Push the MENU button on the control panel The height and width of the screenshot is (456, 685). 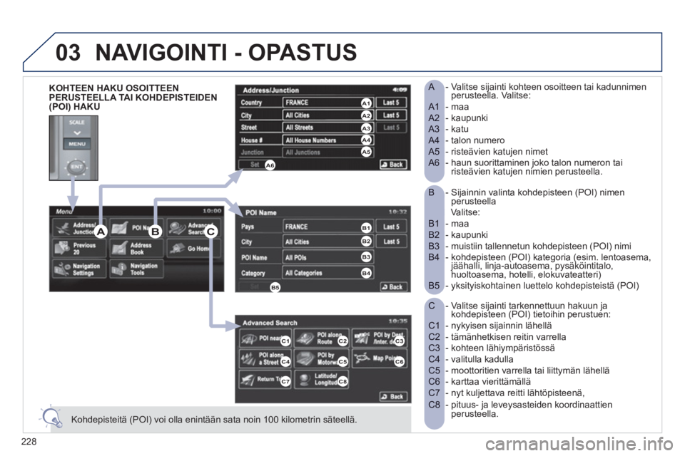click(x=77, y=143)
